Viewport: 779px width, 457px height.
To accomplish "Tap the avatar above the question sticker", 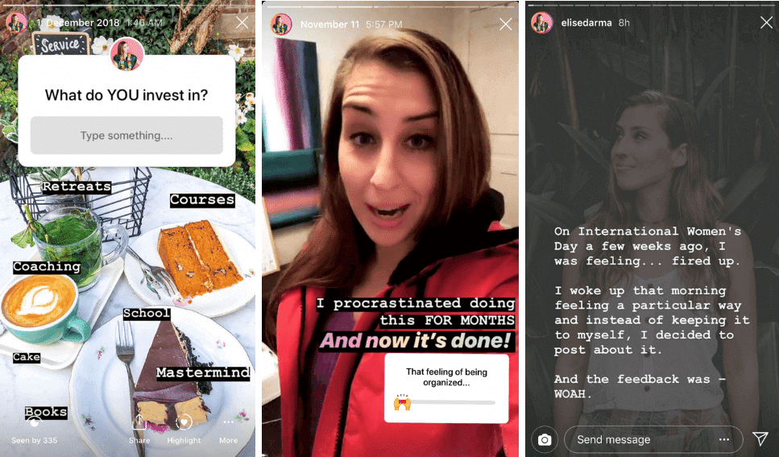I will tap(126, 54).
